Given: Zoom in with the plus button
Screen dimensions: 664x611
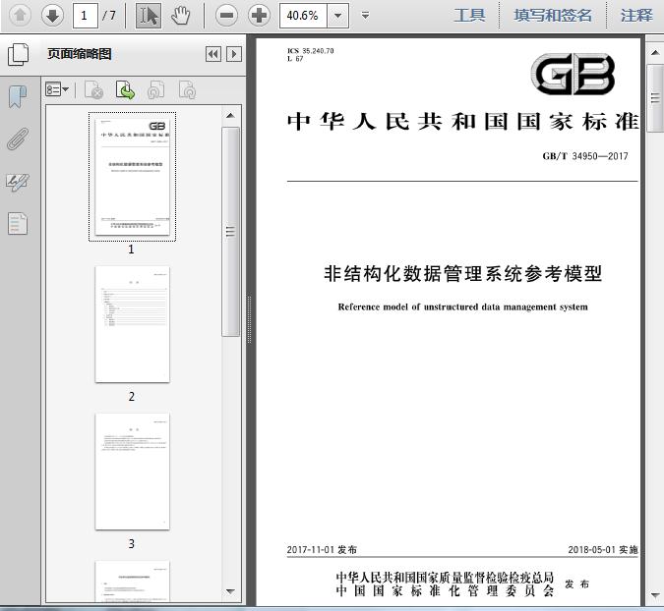Looking at the screenshot, I should [259, 16].
